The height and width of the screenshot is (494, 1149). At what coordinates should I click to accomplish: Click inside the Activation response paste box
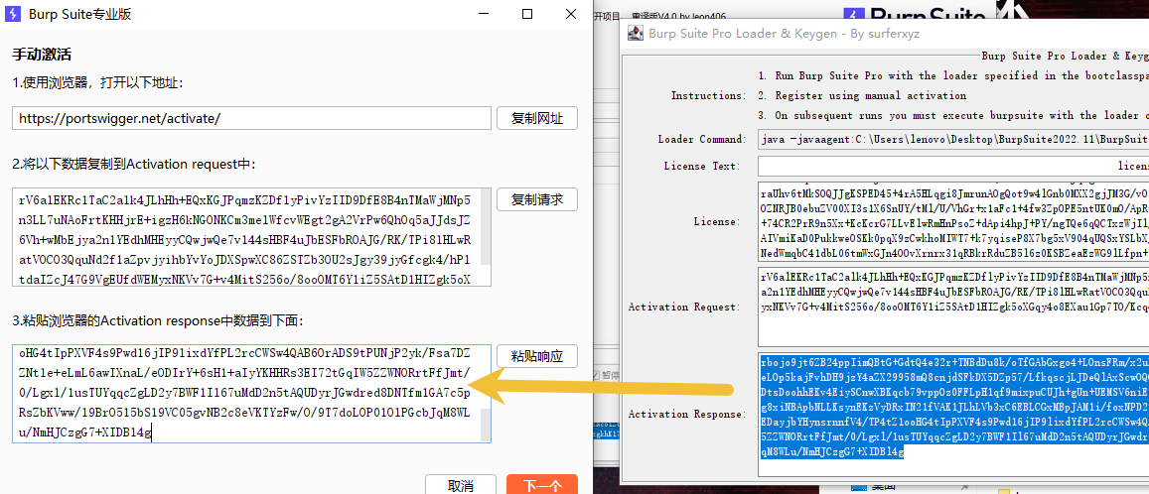coord(245,394)
